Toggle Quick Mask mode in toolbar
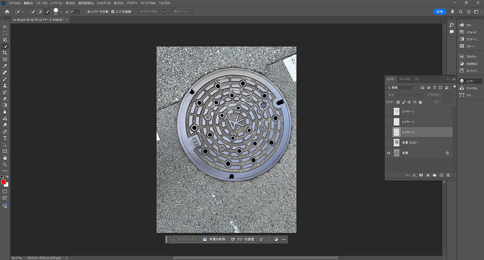Image resolution: width=484 pixels, height=260 pixels. [x=5, y=191]
